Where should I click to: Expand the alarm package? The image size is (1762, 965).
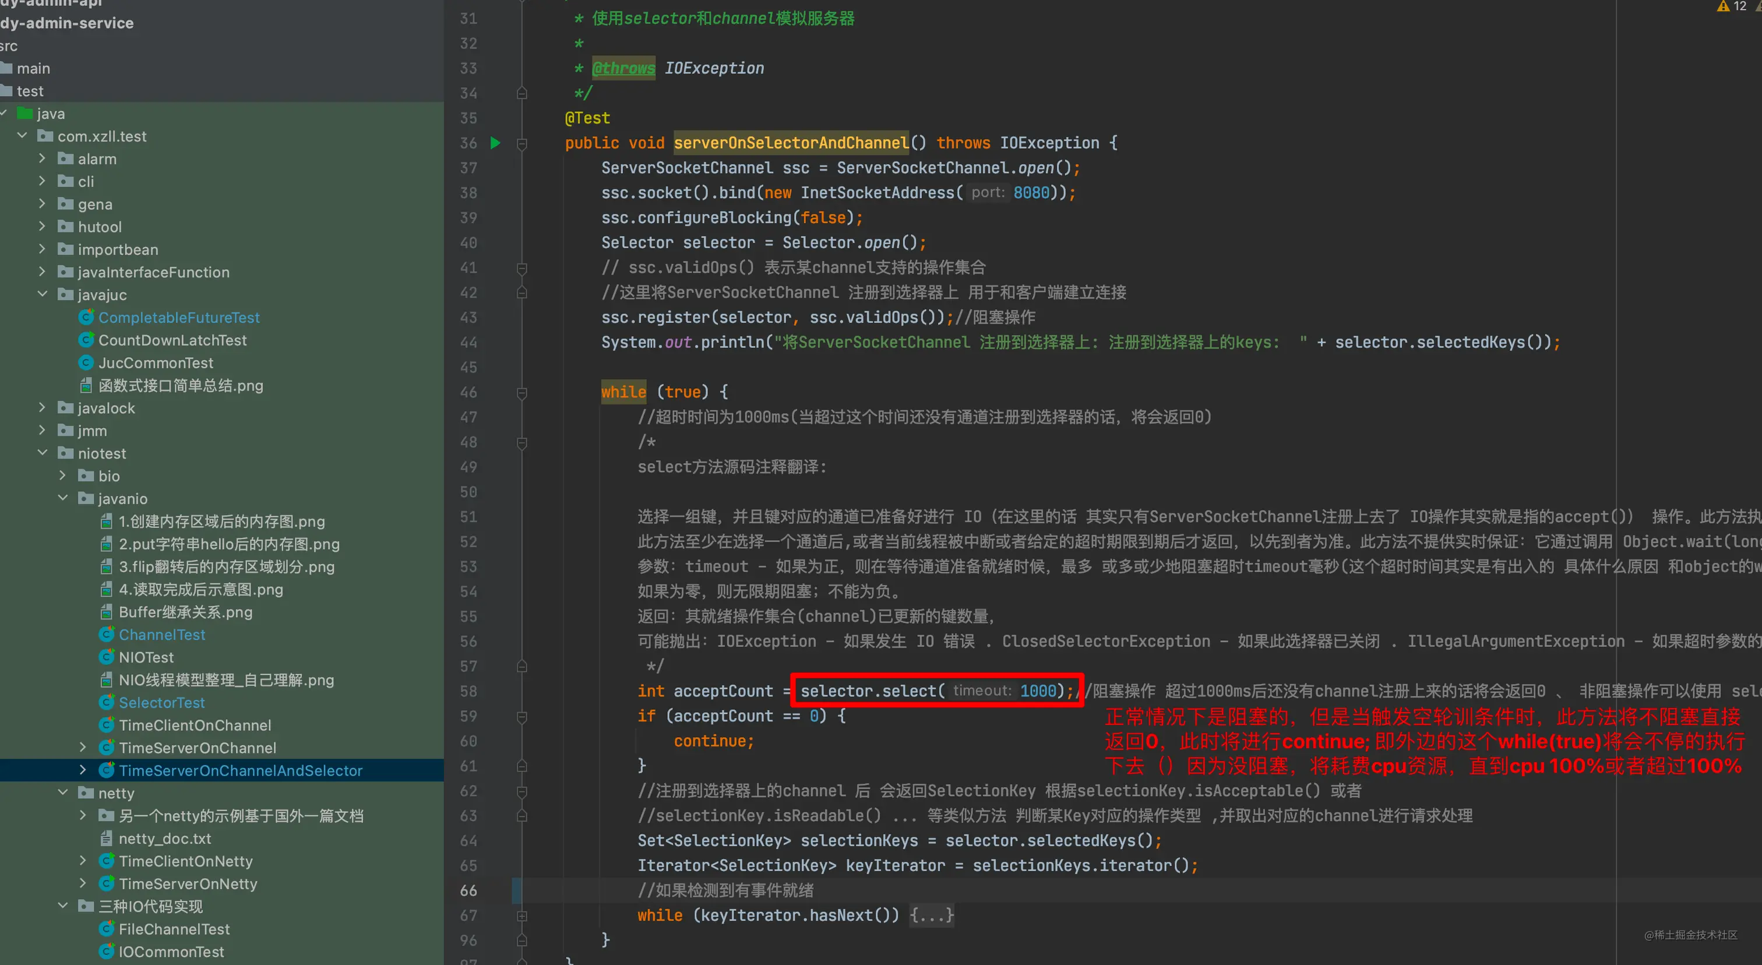pos(43,158)
